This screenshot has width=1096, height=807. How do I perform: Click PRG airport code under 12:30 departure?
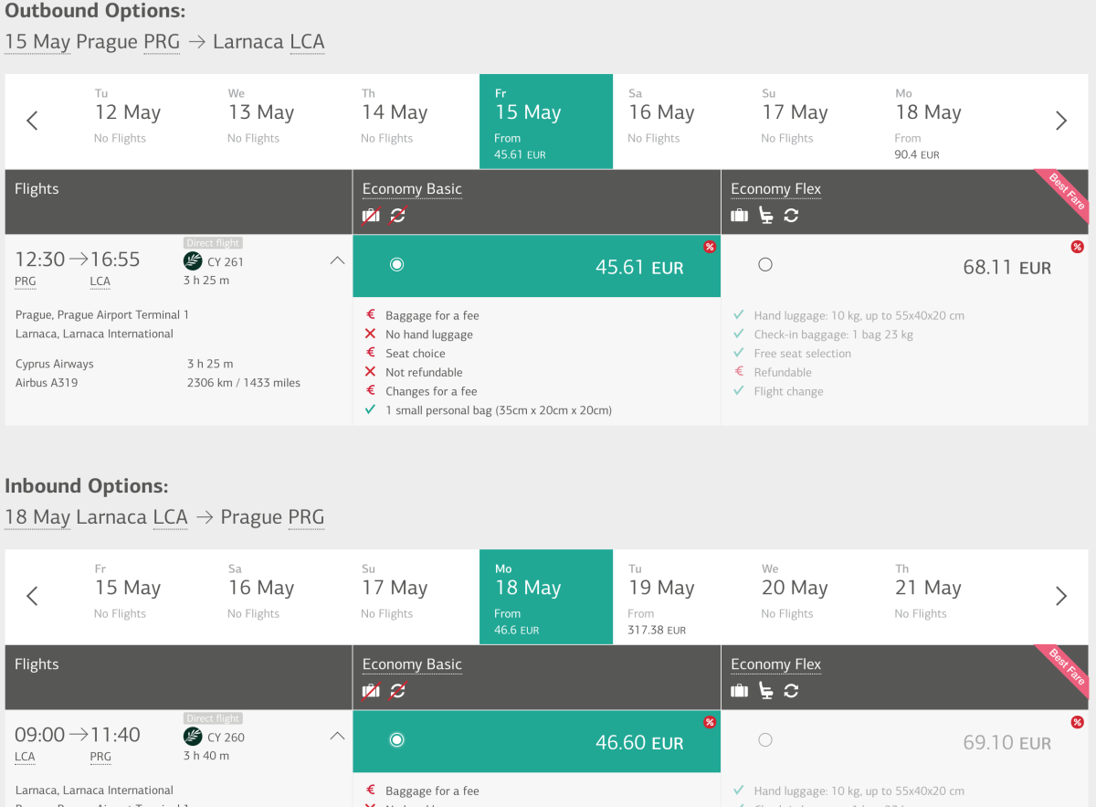click(26, 281)
